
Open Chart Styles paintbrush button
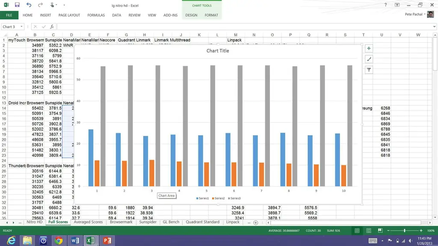click(x=369, y=59)
